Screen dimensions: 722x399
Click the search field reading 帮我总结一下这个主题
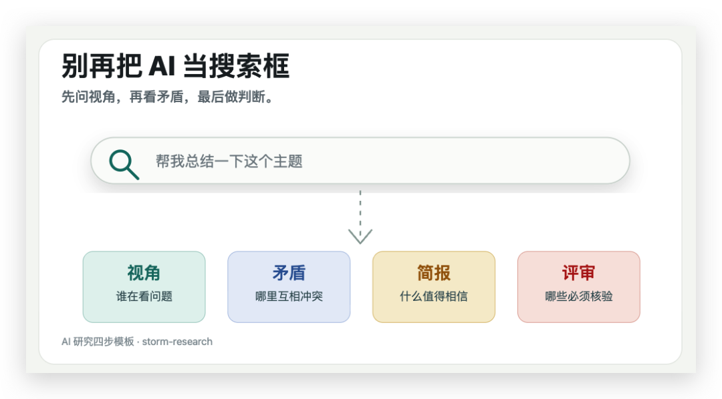360,160
